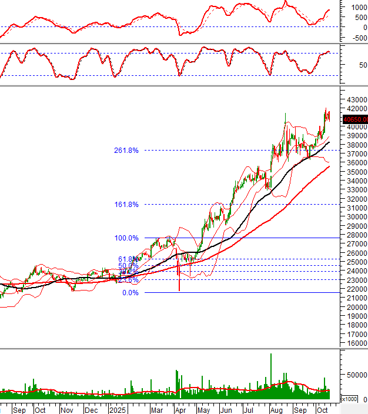Select the Apr month marker
The width and height of the screenshot is (368, 414).
[180, 409]
